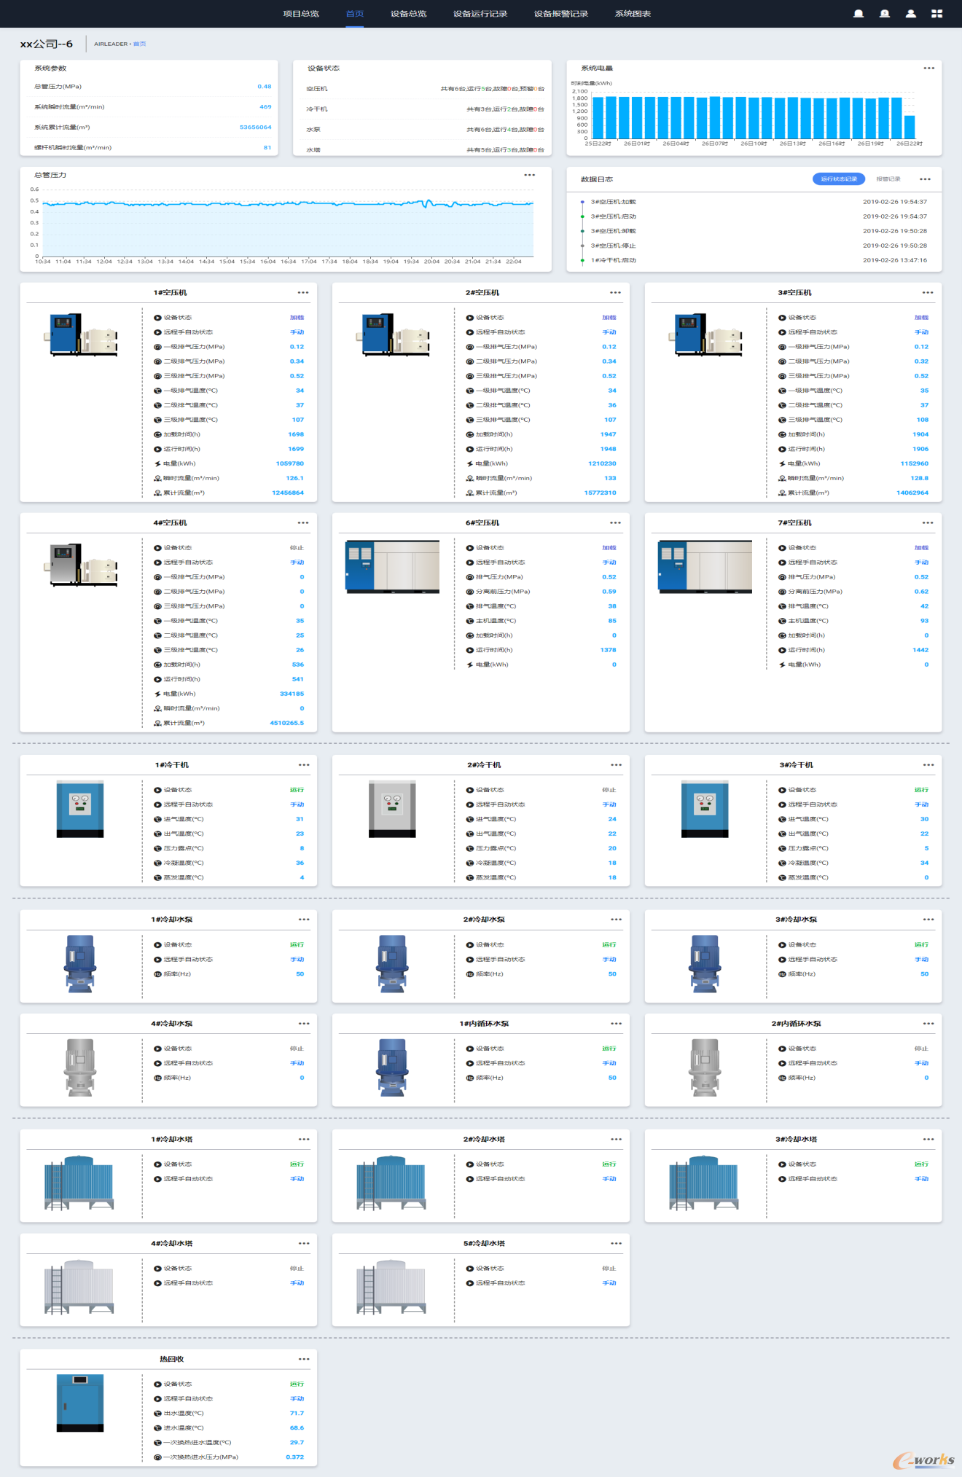This screenshot has height=1477, width=962.
Task: Click the 1#冷干机 dryer image
Action: click(x=80, y=810)
